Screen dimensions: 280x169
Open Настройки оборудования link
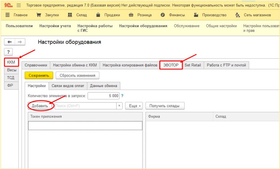[x=143, y=26]
